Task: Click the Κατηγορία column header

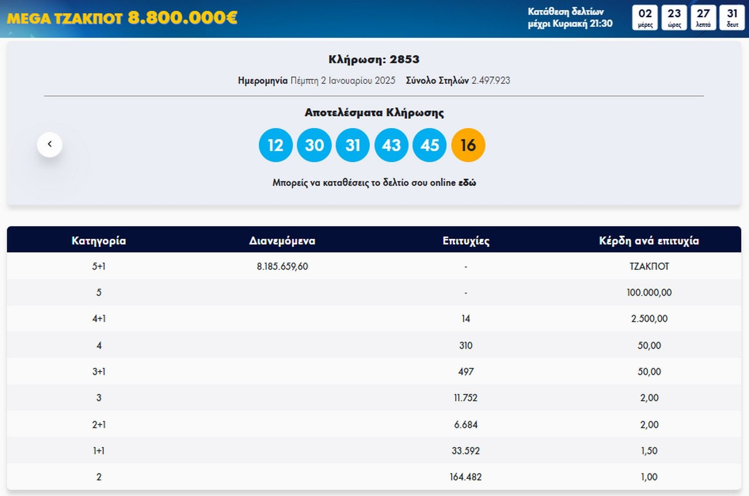Action: point(98,241)
